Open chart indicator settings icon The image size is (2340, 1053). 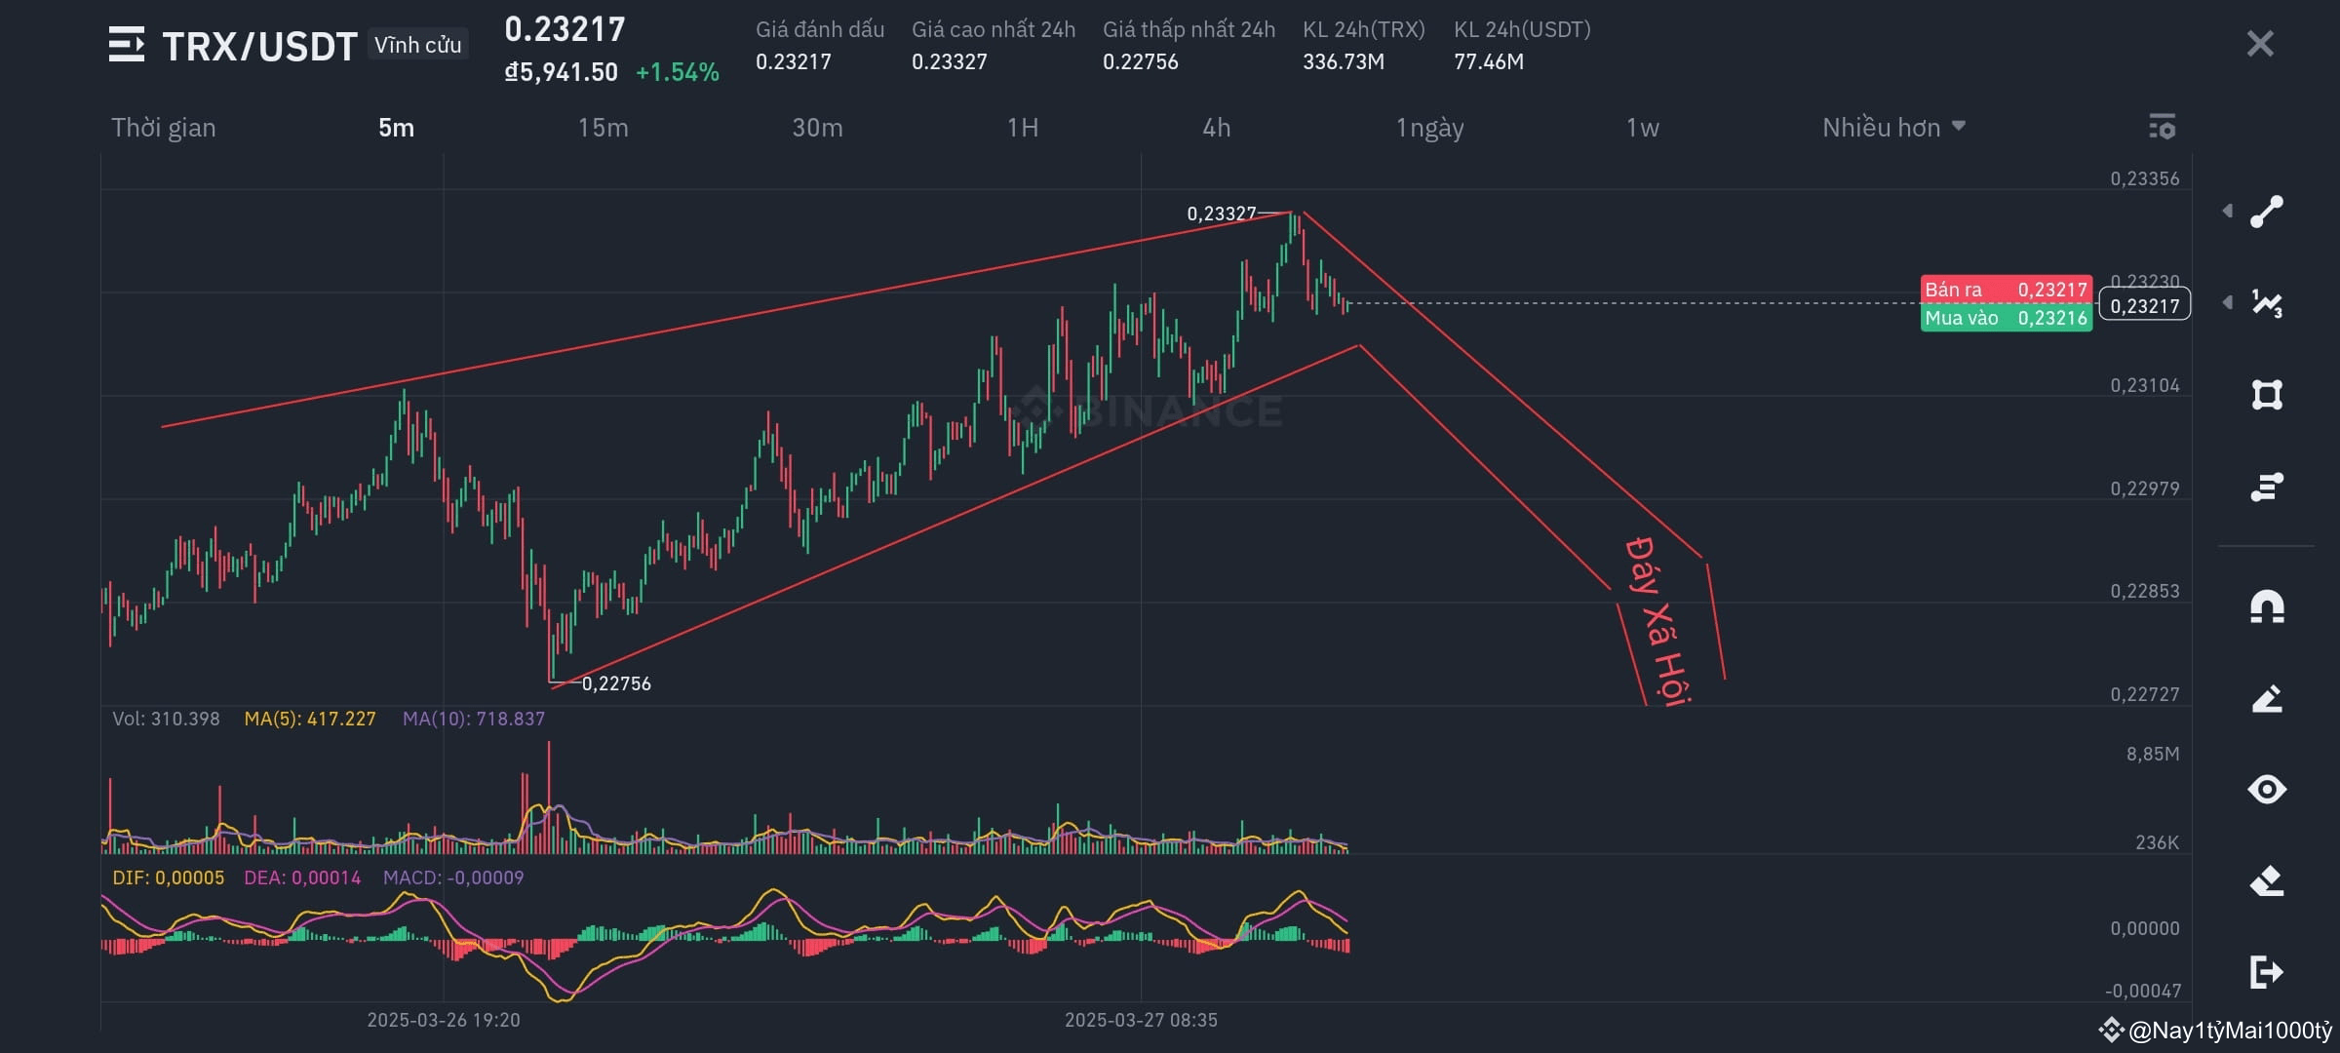2162,127
